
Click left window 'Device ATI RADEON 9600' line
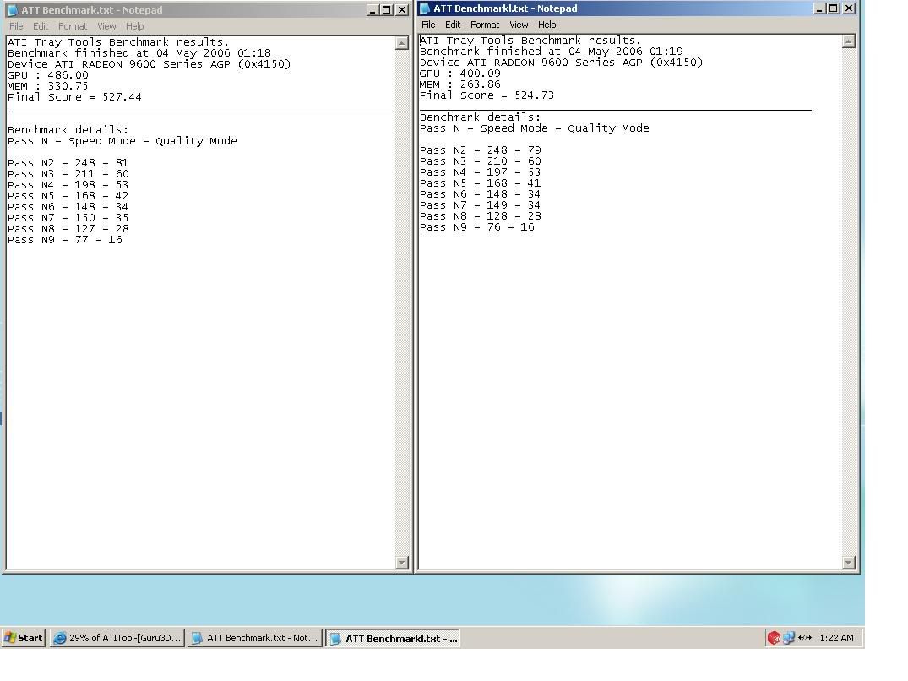pos(150,63)
